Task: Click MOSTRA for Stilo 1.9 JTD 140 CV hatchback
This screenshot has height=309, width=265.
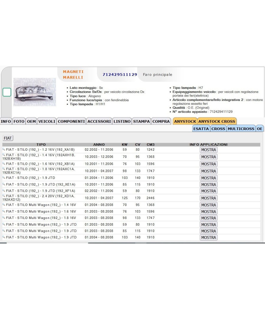Action: (x=208, y=178)
